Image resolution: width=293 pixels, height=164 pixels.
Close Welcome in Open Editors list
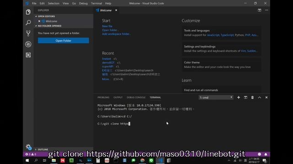click(39, 21)
